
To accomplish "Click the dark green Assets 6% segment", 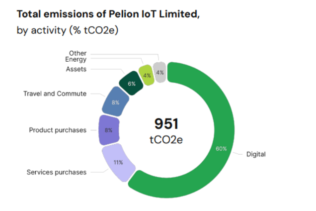I will [131, 83].
